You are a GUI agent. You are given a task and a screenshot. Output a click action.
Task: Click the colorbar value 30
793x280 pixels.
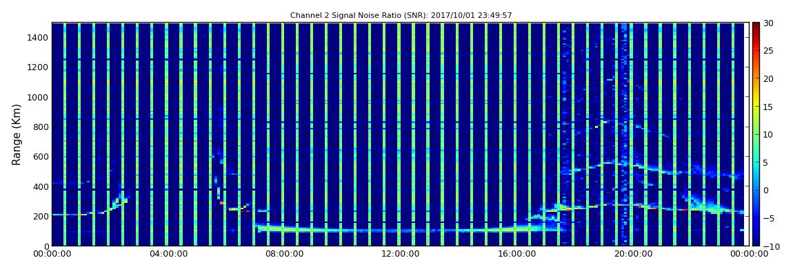[768, 23]
